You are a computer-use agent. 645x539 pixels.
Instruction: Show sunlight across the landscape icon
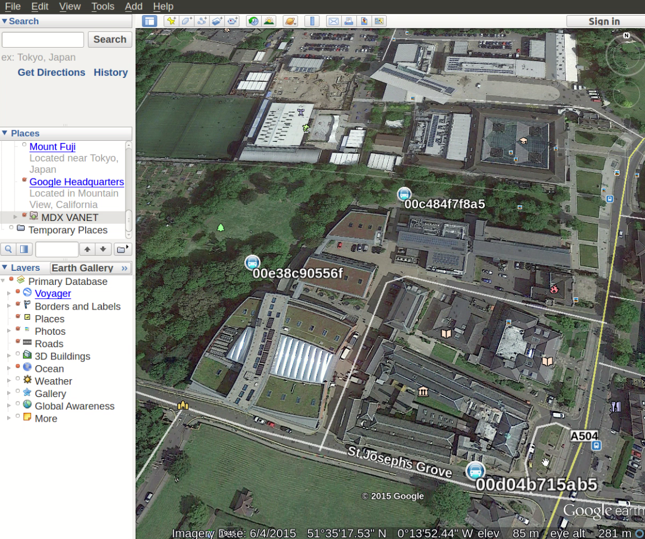click(x=268, y=21)
